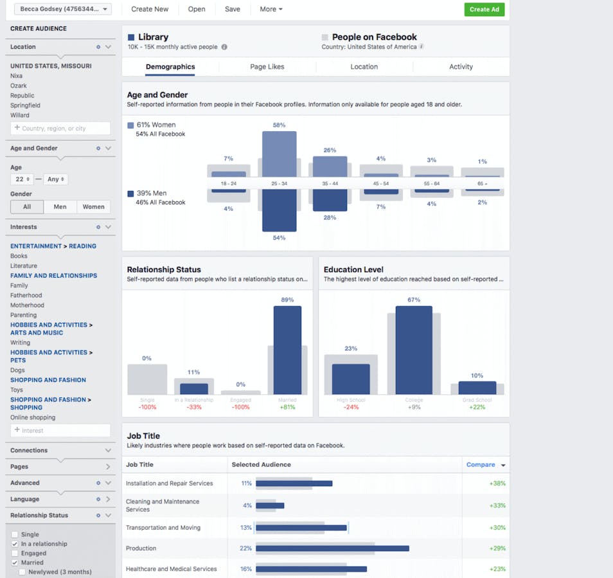Open the More dropdown menu
This screenshot has height=578, width=613.
click(271, 9)
